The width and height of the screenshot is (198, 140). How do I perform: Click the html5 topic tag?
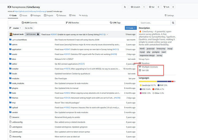click(x=142, y=48)
